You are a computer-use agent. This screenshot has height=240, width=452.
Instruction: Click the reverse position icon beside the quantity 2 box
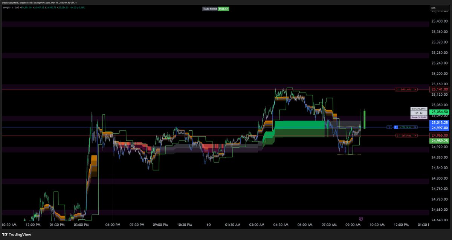tap(389, 127)
